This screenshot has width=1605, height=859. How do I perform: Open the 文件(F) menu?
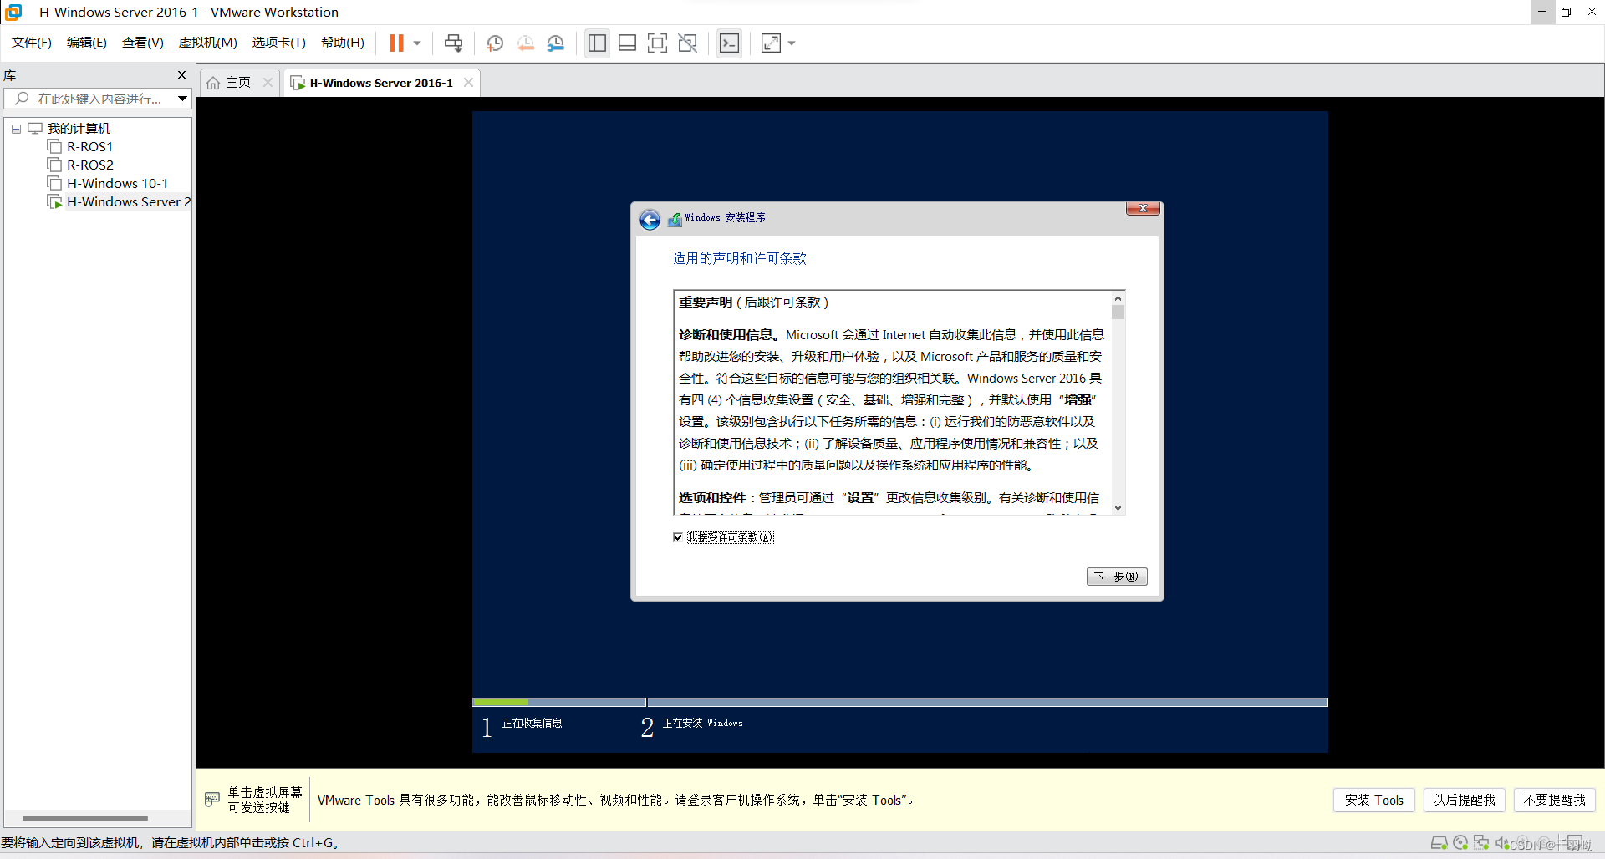pos(32,43)
